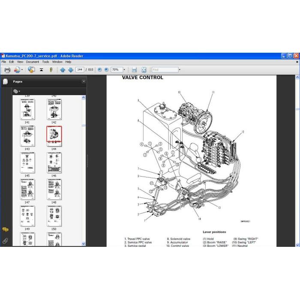Click thumbnail panel scroll down arrow
300x300 pixels.
coord(84,244)
